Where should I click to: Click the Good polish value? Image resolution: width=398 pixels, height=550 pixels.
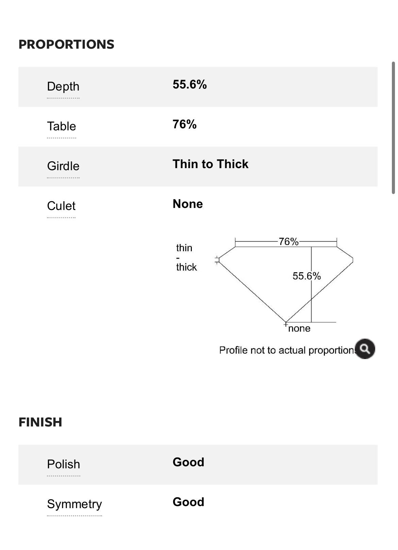coord(188,462)
